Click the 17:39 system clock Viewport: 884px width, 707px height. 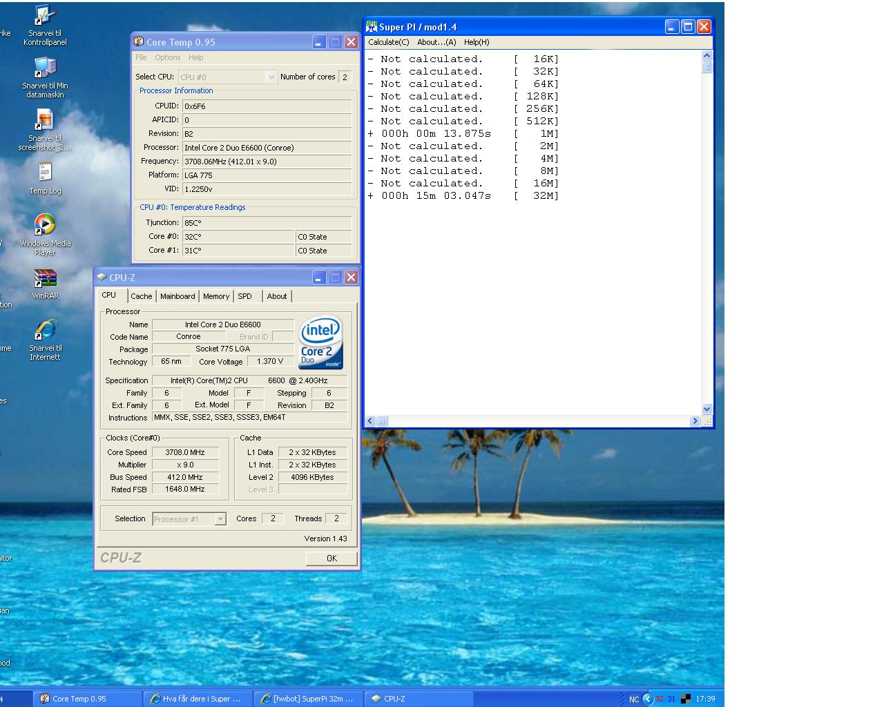pos(705,699)
